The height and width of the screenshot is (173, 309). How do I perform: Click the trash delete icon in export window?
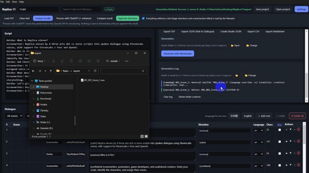click(x=98, y=61)
